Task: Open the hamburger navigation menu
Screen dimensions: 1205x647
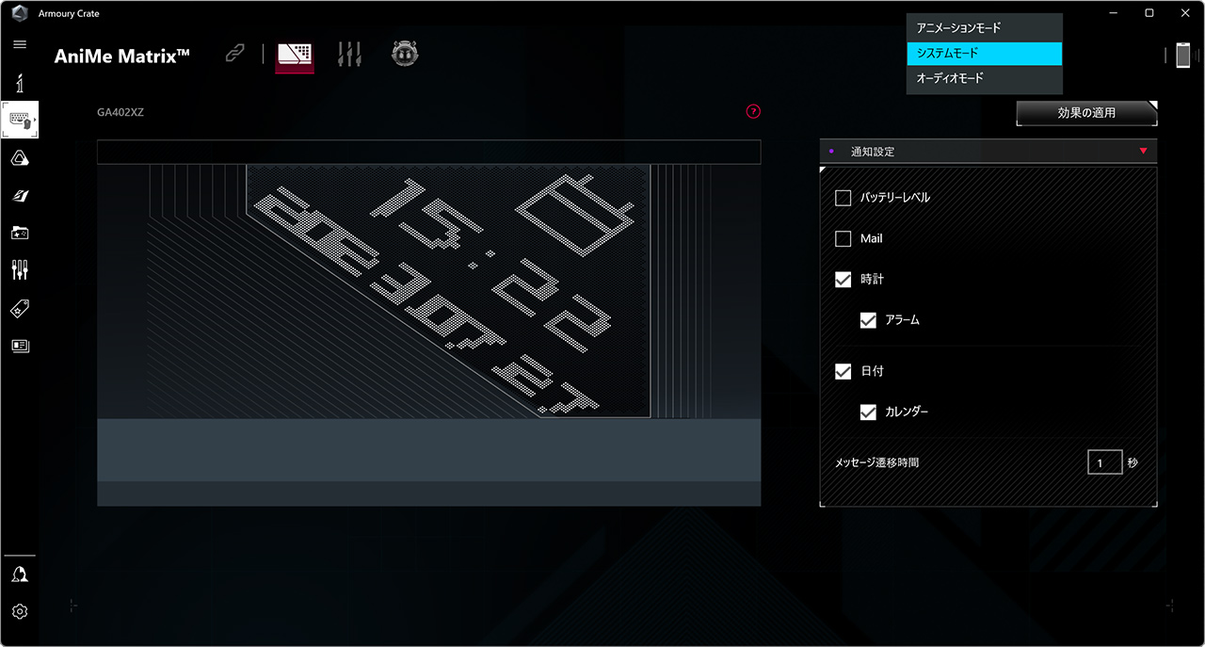Action: pyautogui.click(x=20, y=44)
